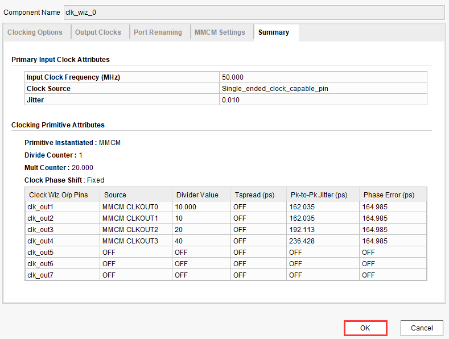The width and height of the screenshot is (449, 339).
Task: Click the Divide Counter text
Action: coord(53,155)
